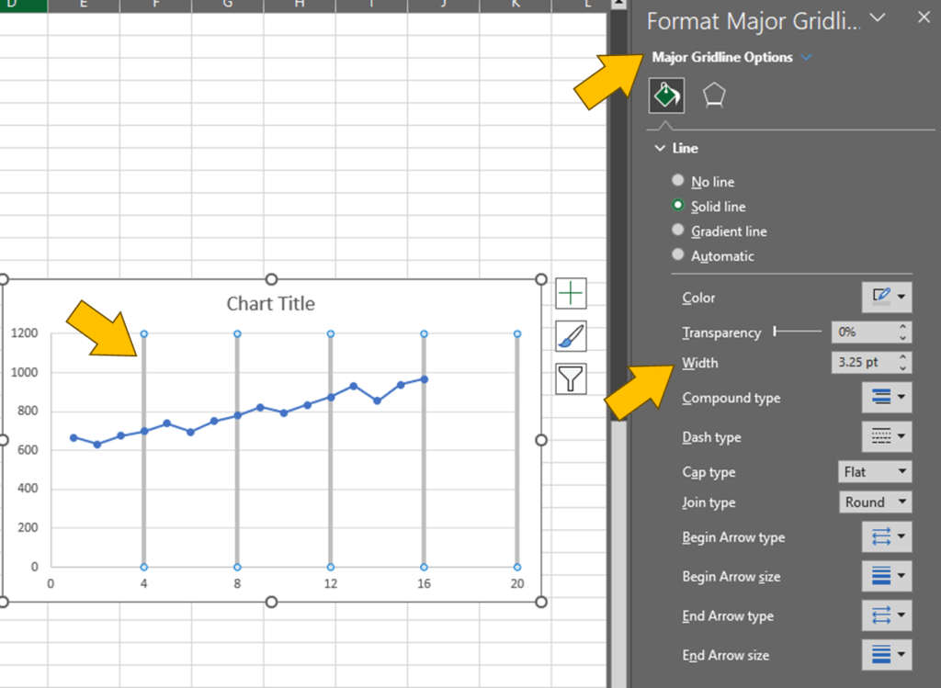Click the Transparency slider
The width and height of the screenshot is (941, 688).
tap(798, 333)
